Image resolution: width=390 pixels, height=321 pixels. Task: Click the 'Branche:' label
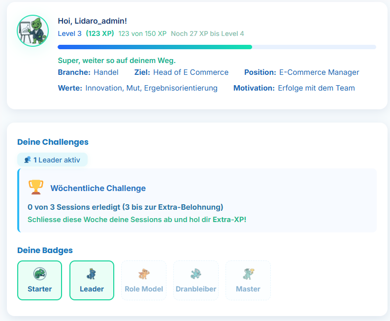(74, 72)
